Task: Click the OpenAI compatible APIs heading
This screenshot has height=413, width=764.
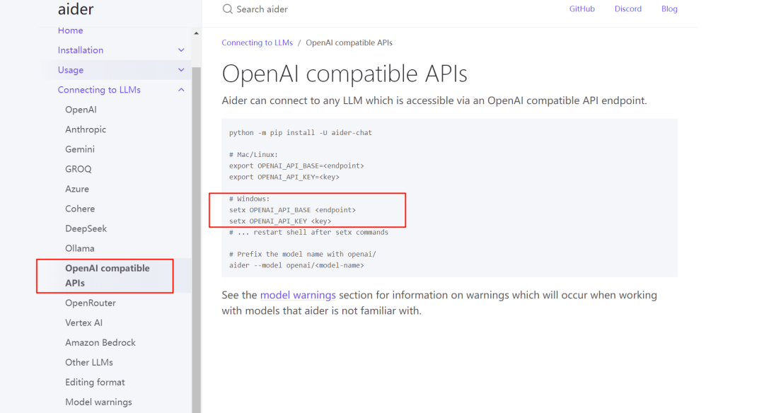Action: (x=345, y=74)
